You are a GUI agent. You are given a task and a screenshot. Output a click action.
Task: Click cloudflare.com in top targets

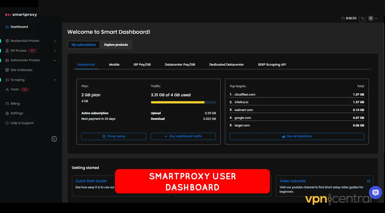[x=245, y=95]
